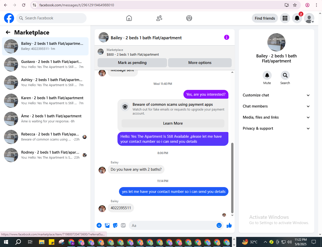Click Find friends button
The width and height of the screenshot is (322, 247).
(x=265, y=18)
